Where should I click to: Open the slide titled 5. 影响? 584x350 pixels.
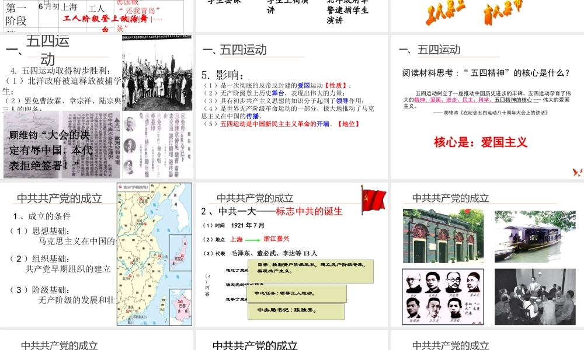click(291, 107)
